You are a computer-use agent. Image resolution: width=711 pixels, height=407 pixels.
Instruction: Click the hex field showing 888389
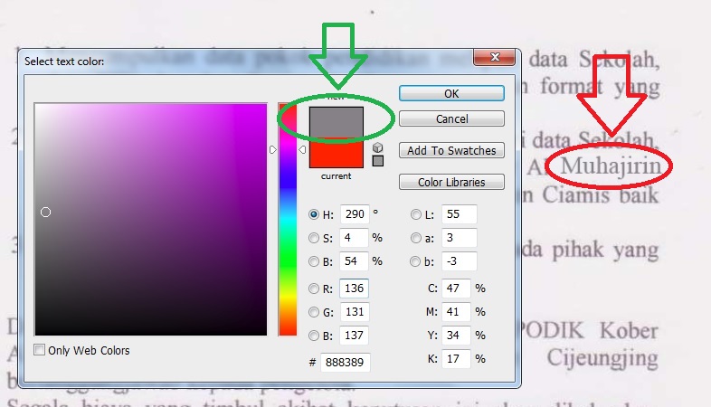click(x=345, y=362)
